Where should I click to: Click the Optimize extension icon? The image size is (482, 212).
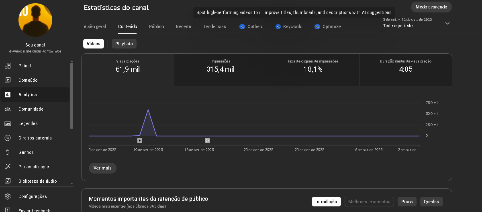(317, 26)
